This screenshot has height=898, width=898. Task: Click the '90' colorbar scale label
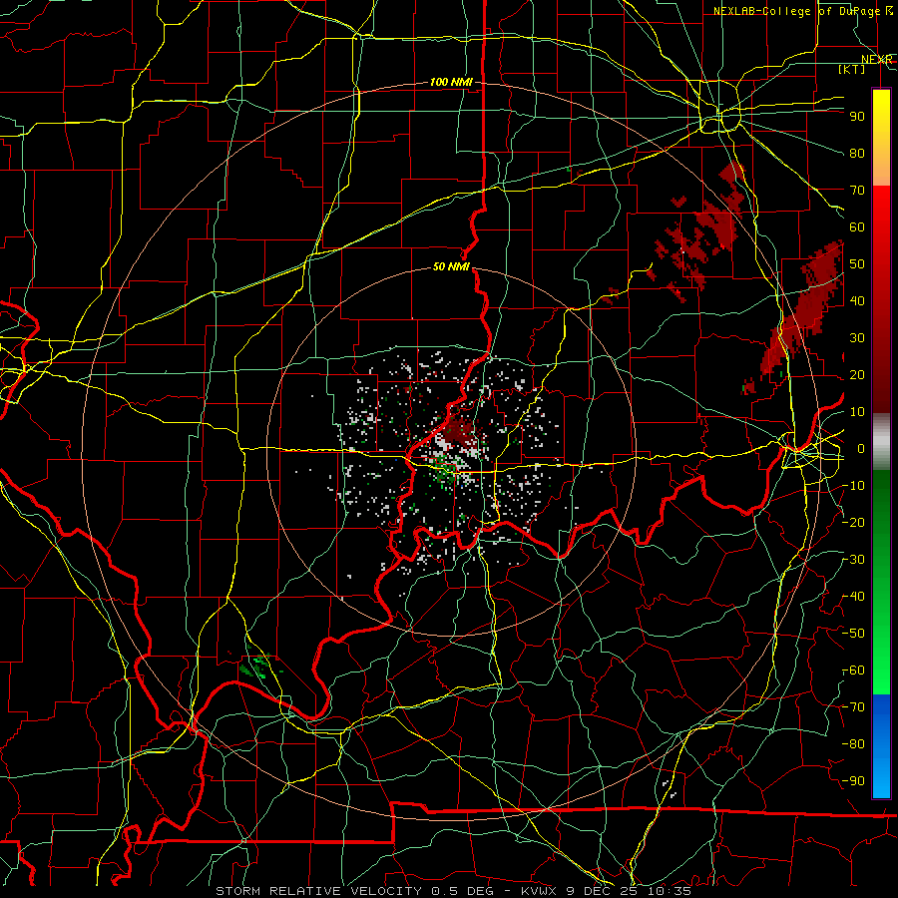[x=857, y=117]
